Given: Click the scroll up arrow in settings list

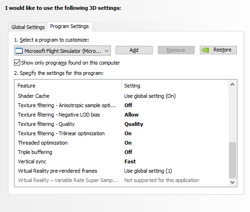Looking at the screenshot, I should pos(233,84).
